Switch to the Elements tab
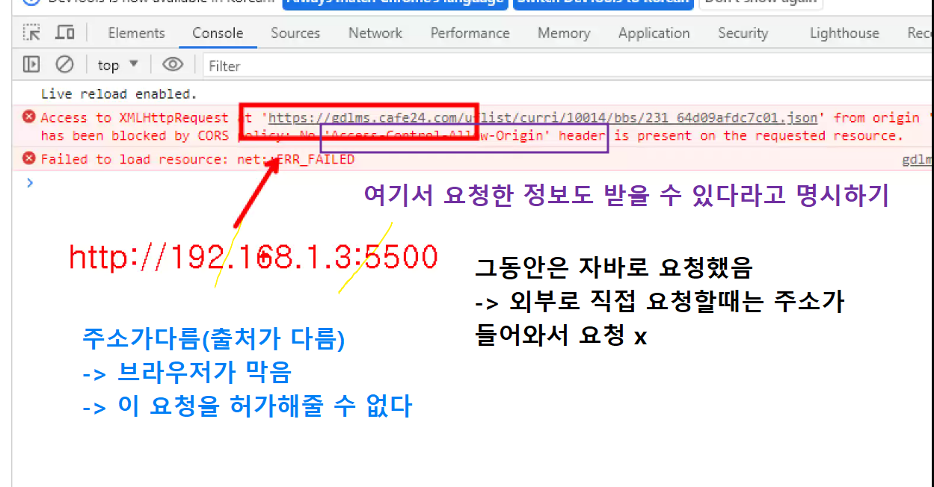Image resolution: width=934 pixels, height=487 pixels. point(136,33)
